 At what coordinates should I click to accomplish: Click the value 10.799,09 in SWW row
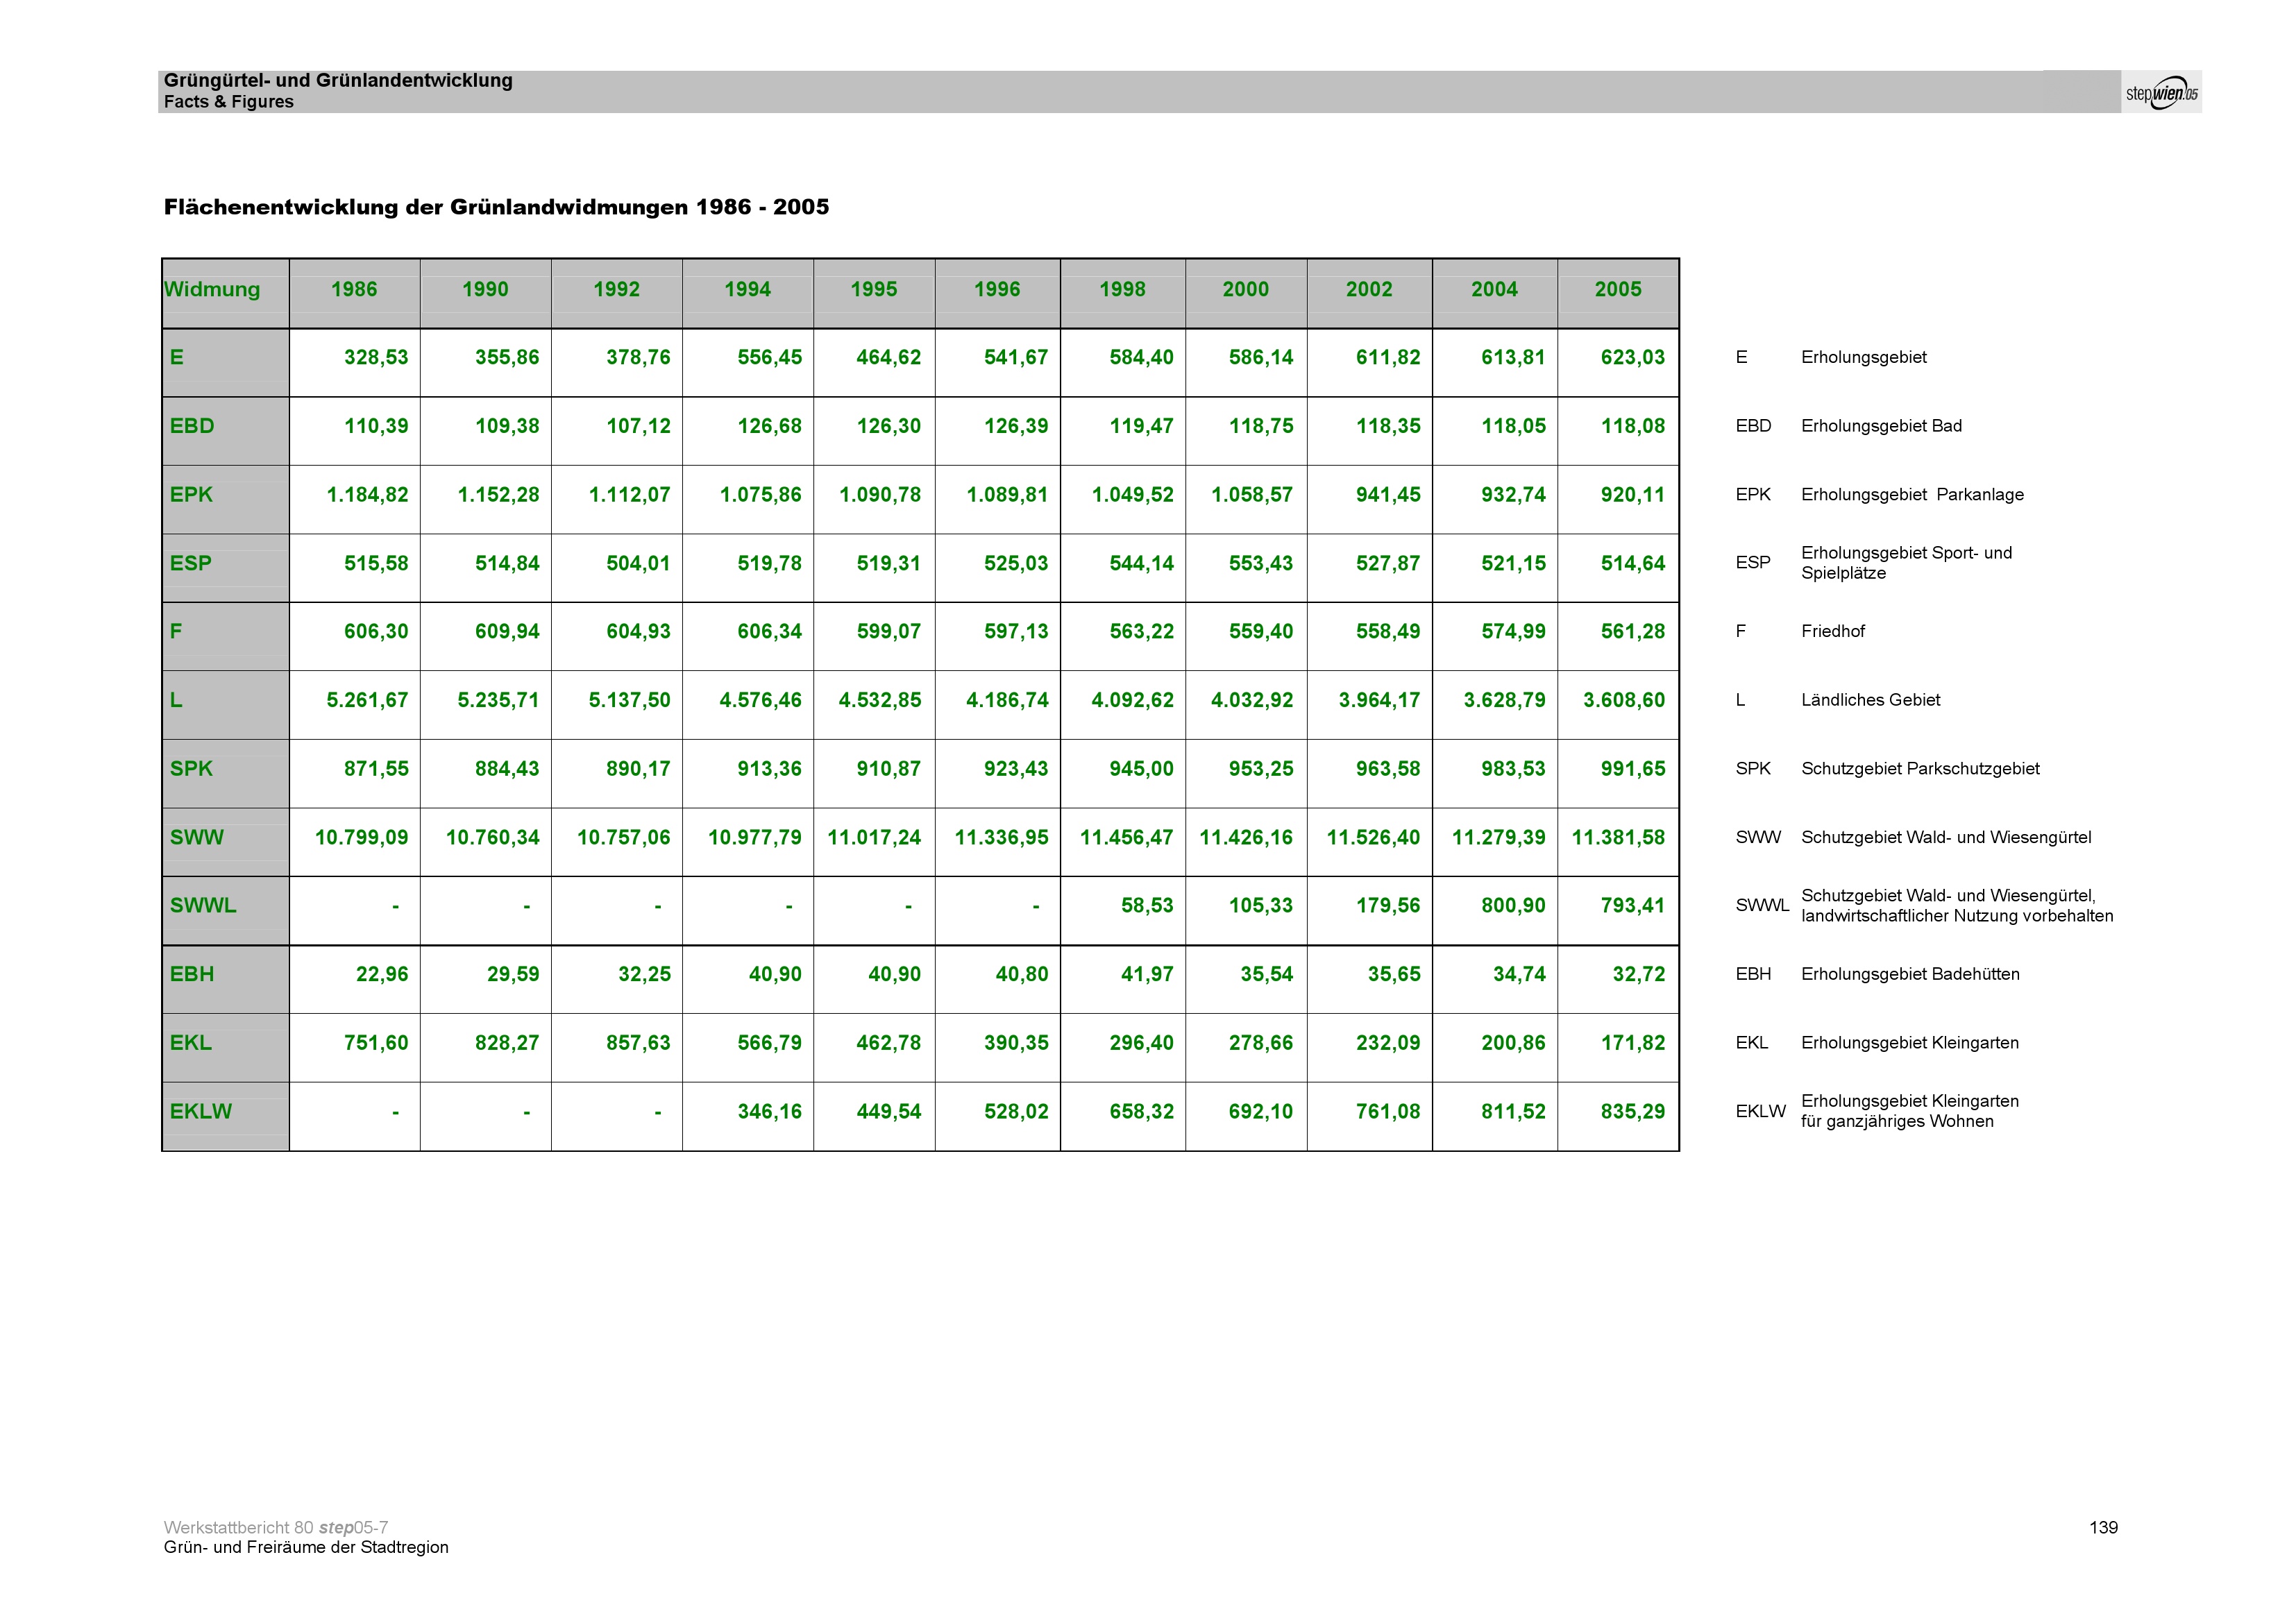pyautogui.click(x=361, y=838)
